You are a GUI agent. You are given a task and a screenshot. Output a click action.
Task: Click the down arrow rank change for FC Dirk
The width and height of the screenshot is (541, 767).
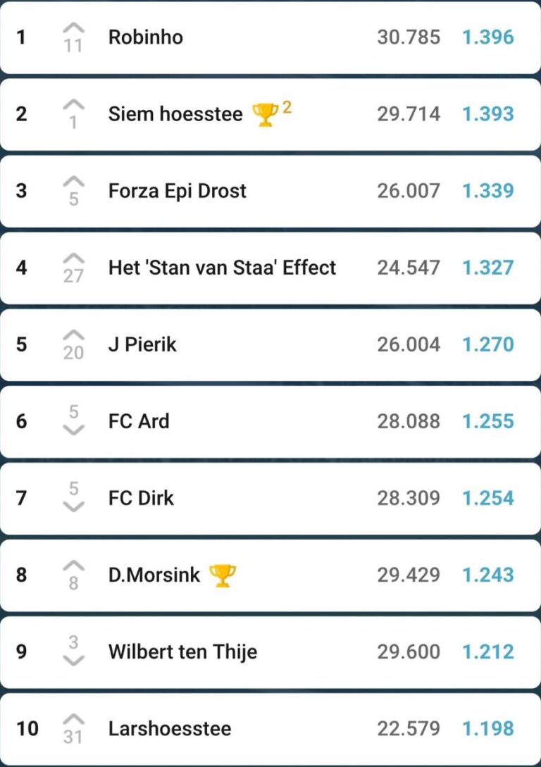[73, 506]
